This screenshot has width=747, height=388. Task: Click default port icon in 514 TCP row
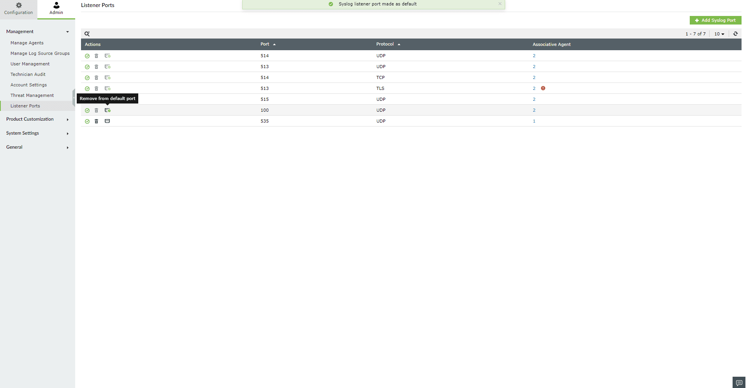coord(107,78)
